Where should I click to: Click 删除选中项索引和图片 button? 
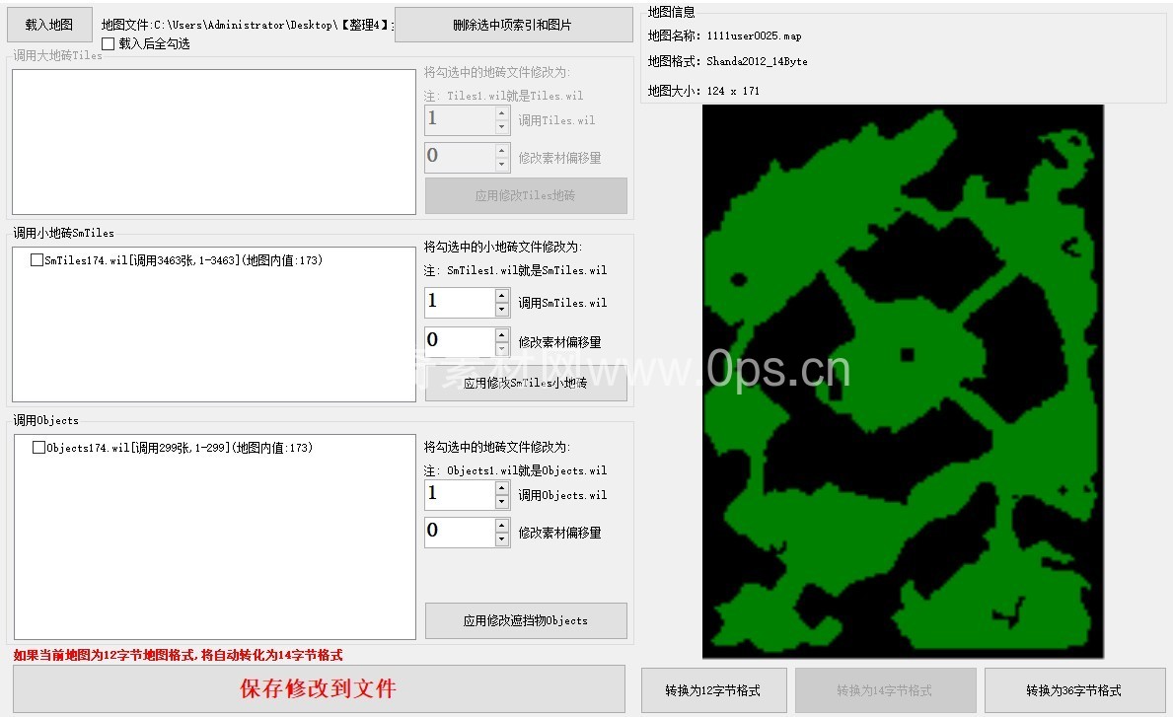(x=513, y=25)
